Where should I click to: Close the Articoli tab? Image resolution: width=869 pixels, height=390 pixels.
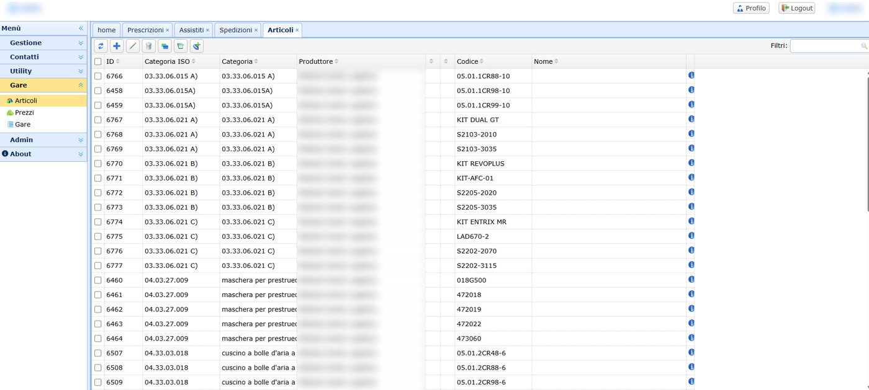point(297,30)
